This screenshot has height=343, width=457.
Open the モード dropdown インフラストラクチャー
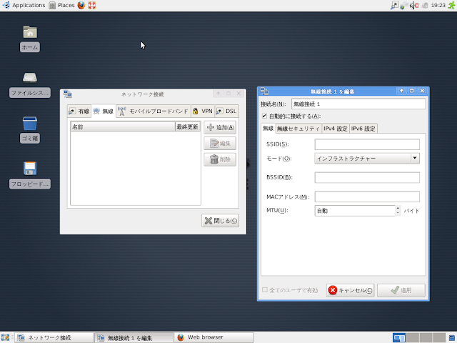pos(367,159)
